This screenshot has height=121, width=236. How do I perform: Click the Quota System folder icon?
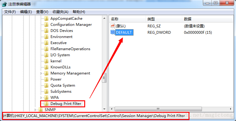(46, 85)
